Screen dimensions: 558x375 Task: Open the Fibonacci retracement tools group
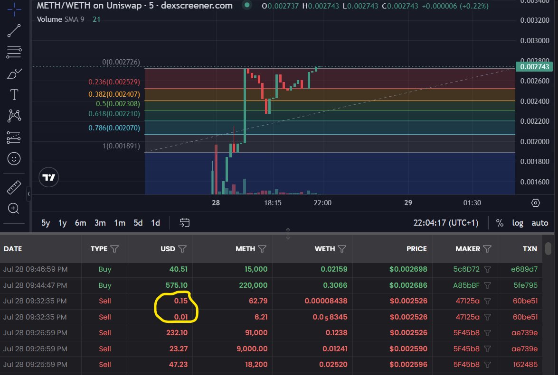(14, 52)
